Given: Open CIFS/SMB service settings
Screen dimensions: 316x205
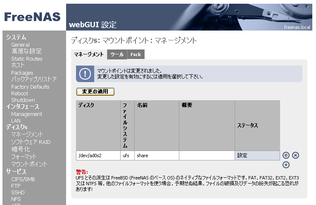Looking at the screenshot, I should click(x=23, y=179).
